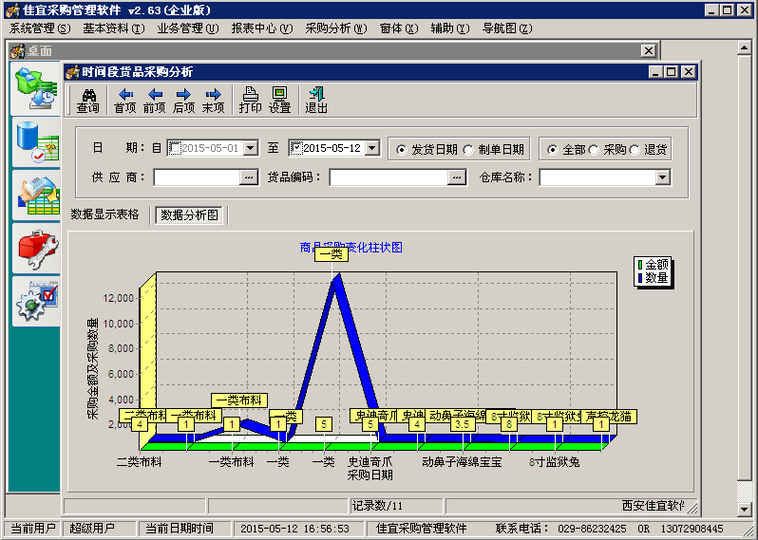Go to first record with 首项
The height and width of the screenshot is (540, 758).
click(x=124, y=100)
